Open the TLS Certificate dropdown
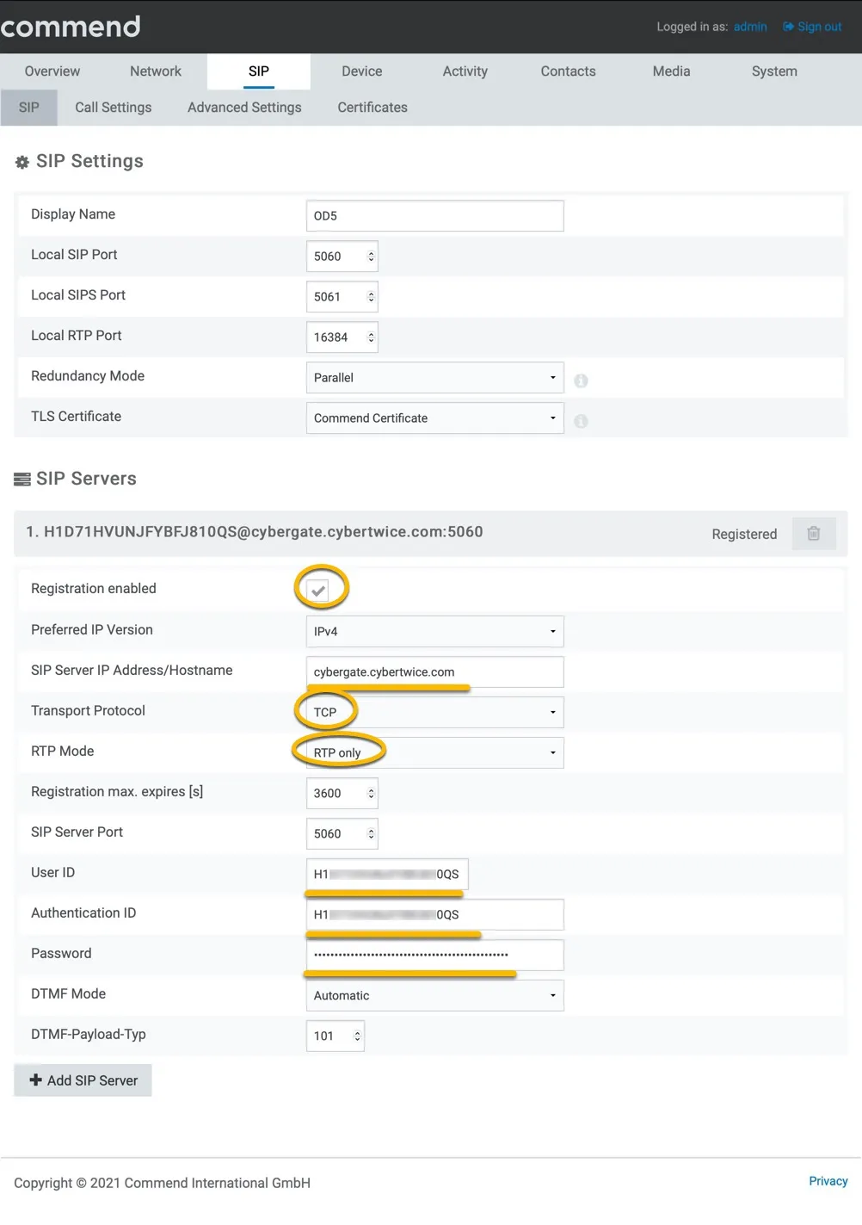Screen dimensions: 862x1225 tap(434, 418)
